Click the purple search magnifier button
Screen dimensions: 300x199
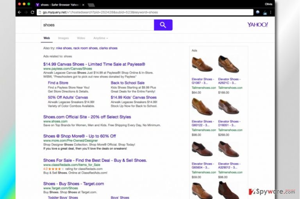point(163,25)
